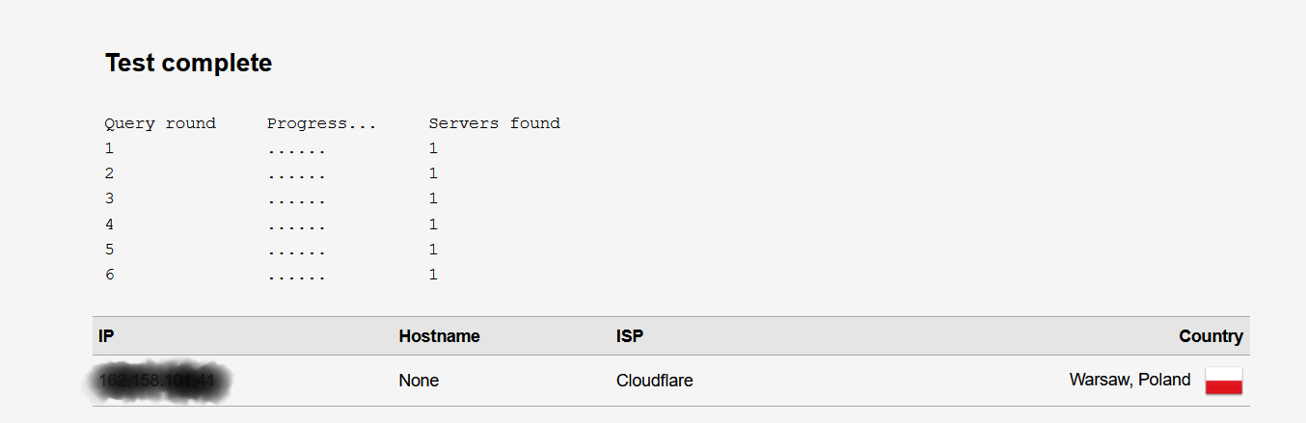Click the blurred IP address cell

[157, 382]
